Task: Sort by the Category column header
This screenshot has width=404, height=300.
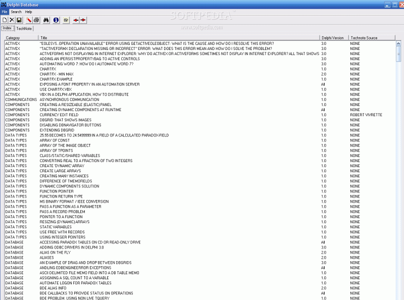Action: coord(21,38)
